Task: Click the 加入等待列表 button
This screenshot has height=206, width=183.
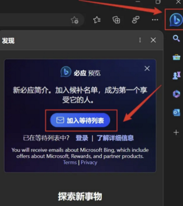Action: coord(80,120)
